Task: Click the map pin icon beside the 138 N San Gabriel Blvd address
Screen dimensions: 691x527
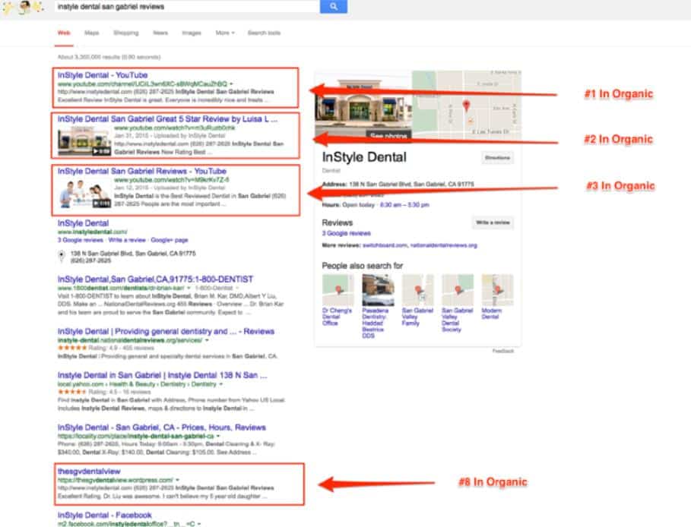Action: coord(62,256)
